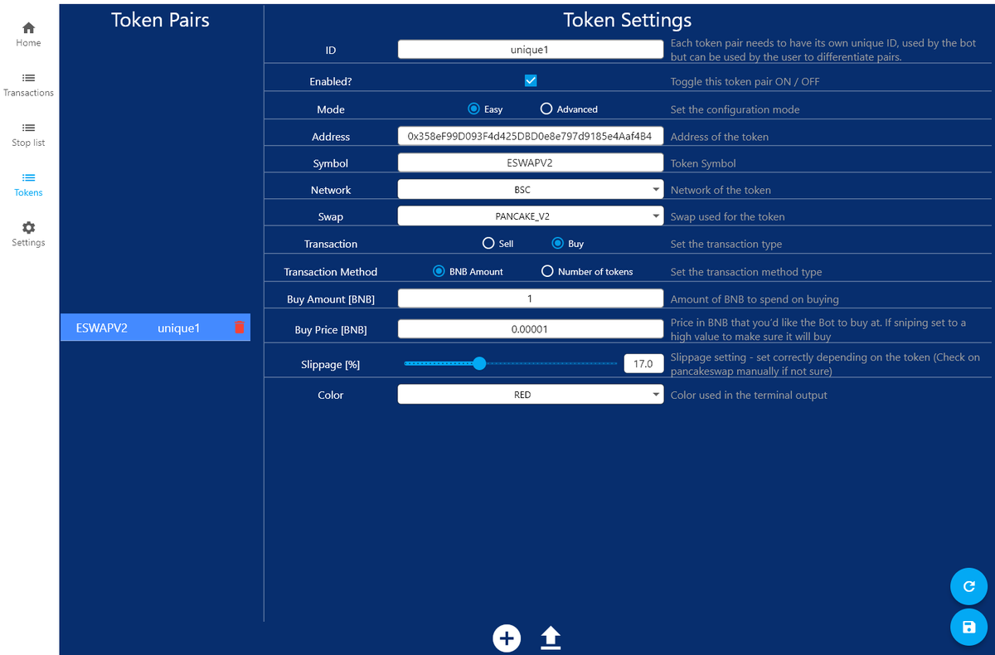Click the Token Pairs heading

click(x=161, y=20)
